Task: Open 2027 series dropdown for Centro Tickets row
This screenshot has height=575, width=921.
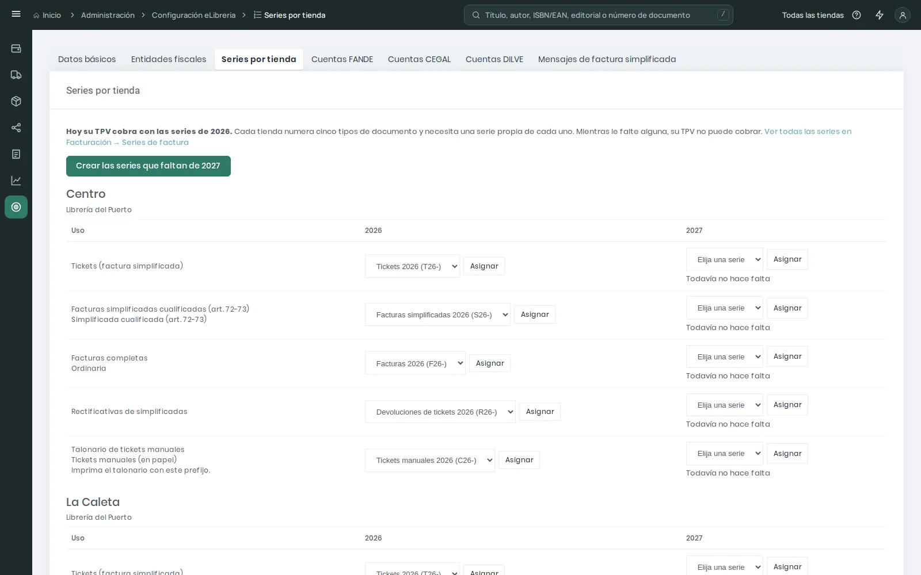Action: coord(725,259)
